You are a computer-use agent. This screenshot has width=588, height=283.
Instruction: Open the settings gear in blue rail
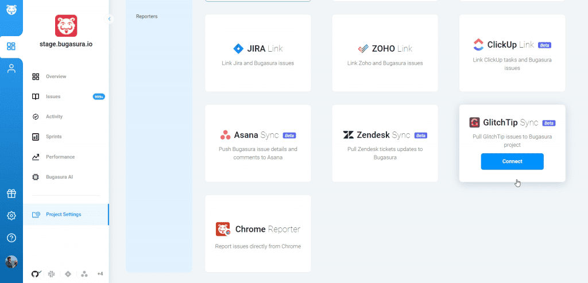[x=11, y=215]
